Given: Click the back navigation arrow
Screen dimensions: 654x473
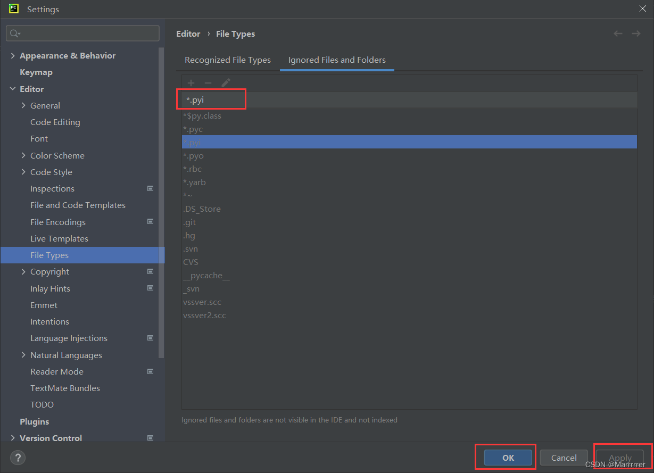Looking at the screenshot, I should (x=618, y=33).
